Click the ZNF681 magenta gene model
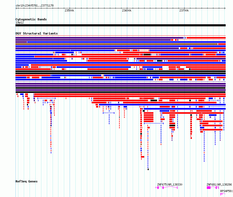The image size is (233, 197). (213, 188)
